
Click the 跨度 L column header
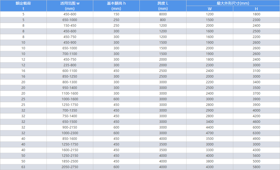(163, 6)
